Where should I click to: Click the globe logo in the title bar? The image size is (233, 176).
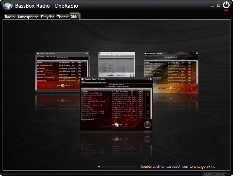click(x=8, y=6)
